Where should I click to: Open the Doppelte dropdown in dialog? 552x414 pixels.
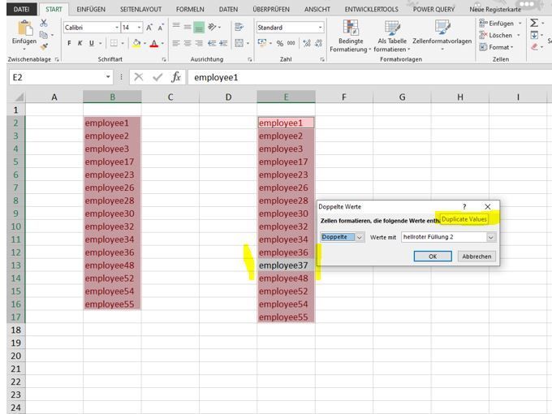tap(359, 237)
